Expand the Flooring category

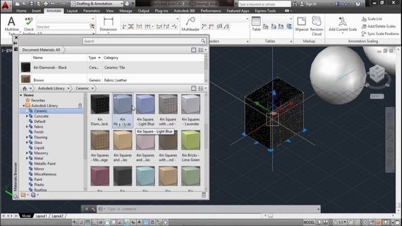[x=27, y=137]
